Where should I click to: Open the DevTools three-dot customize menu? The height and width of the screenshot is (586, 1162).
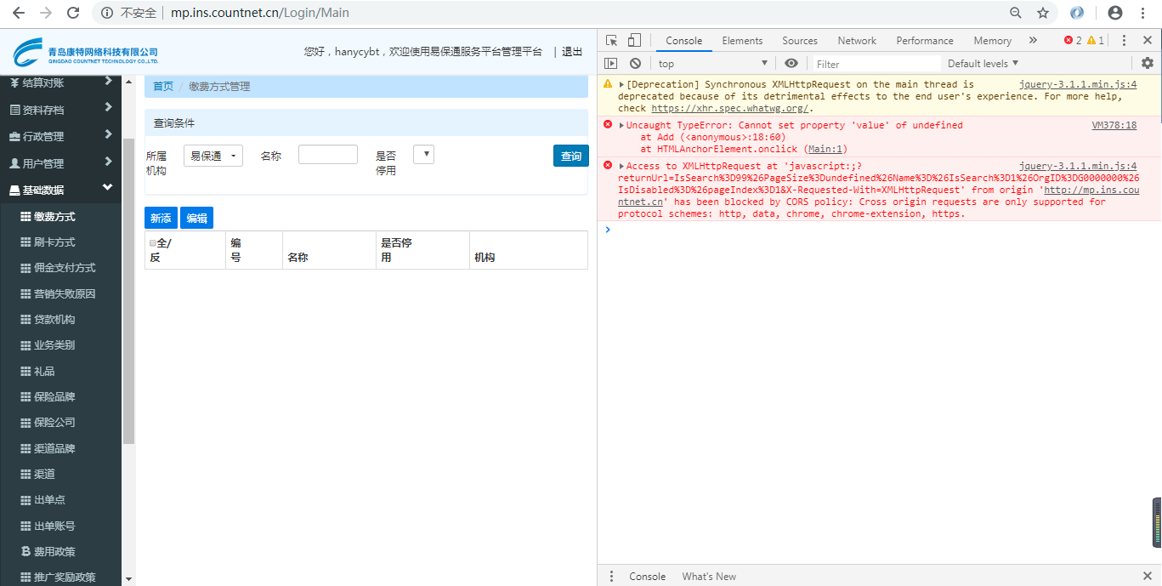[x=1124, y=40]
